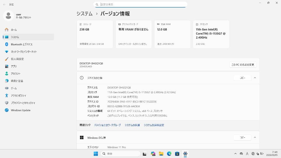Copy the Windows の仕様 details

242,137
